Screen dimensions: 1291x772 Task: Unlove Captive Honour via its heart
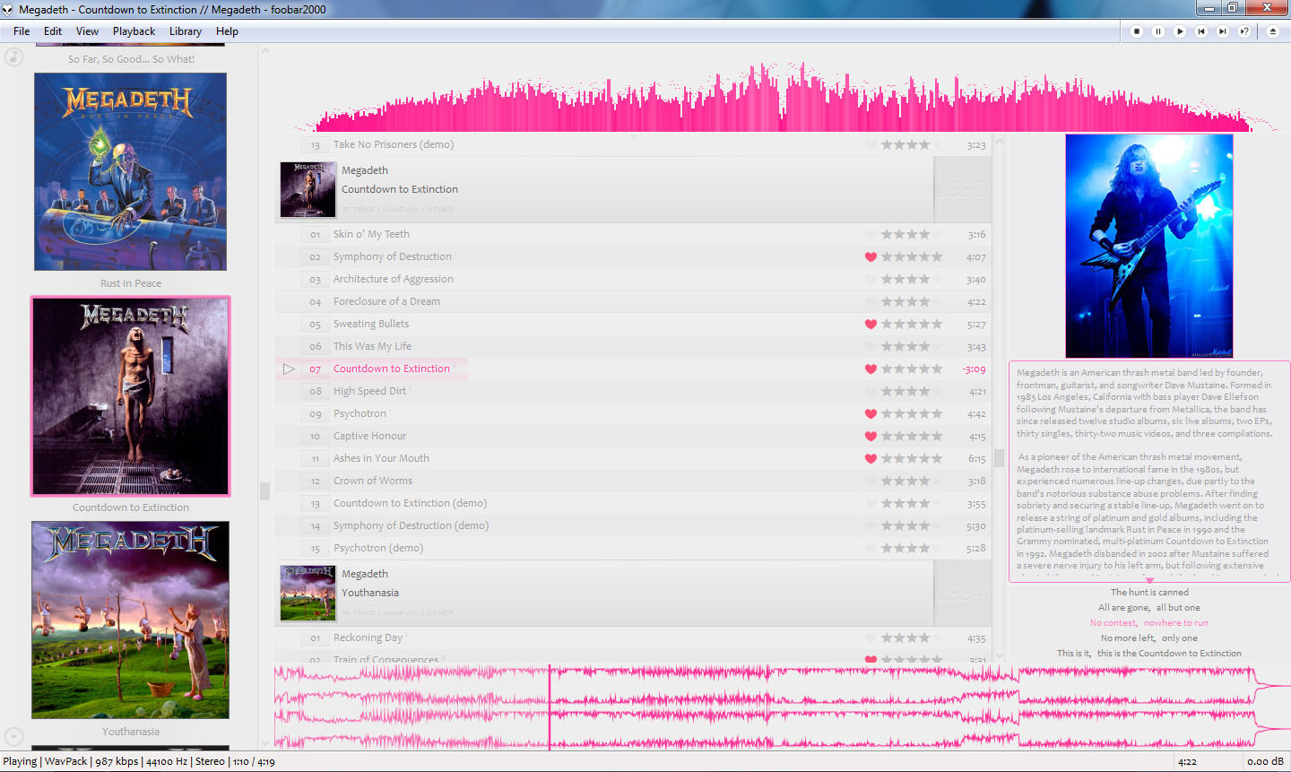[871, 436]
